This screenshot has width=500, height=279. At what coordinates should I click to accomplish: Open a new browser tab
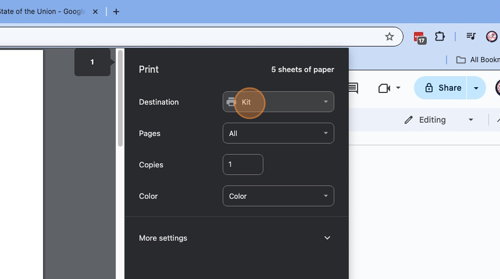[116, 12]
